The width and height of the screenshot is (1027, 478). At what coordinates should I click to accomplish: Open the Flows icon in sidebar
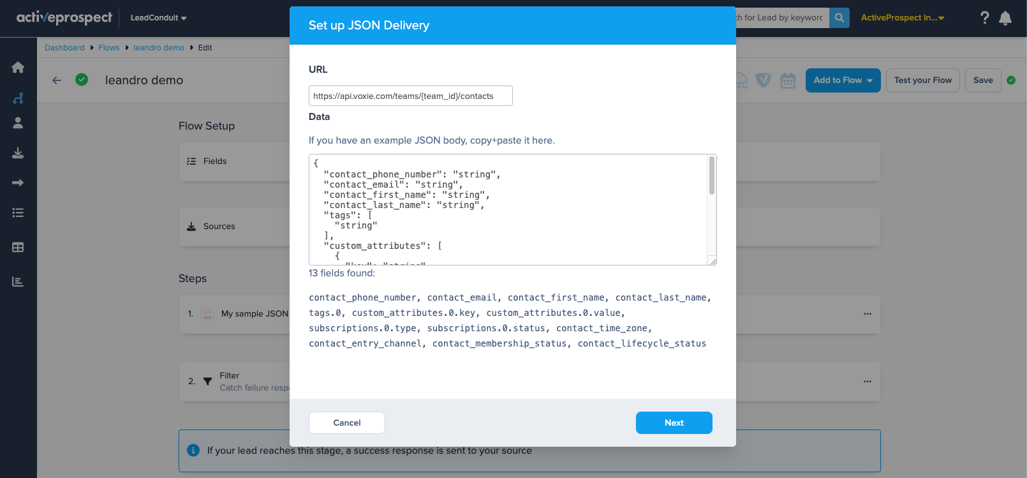[18, 98]
